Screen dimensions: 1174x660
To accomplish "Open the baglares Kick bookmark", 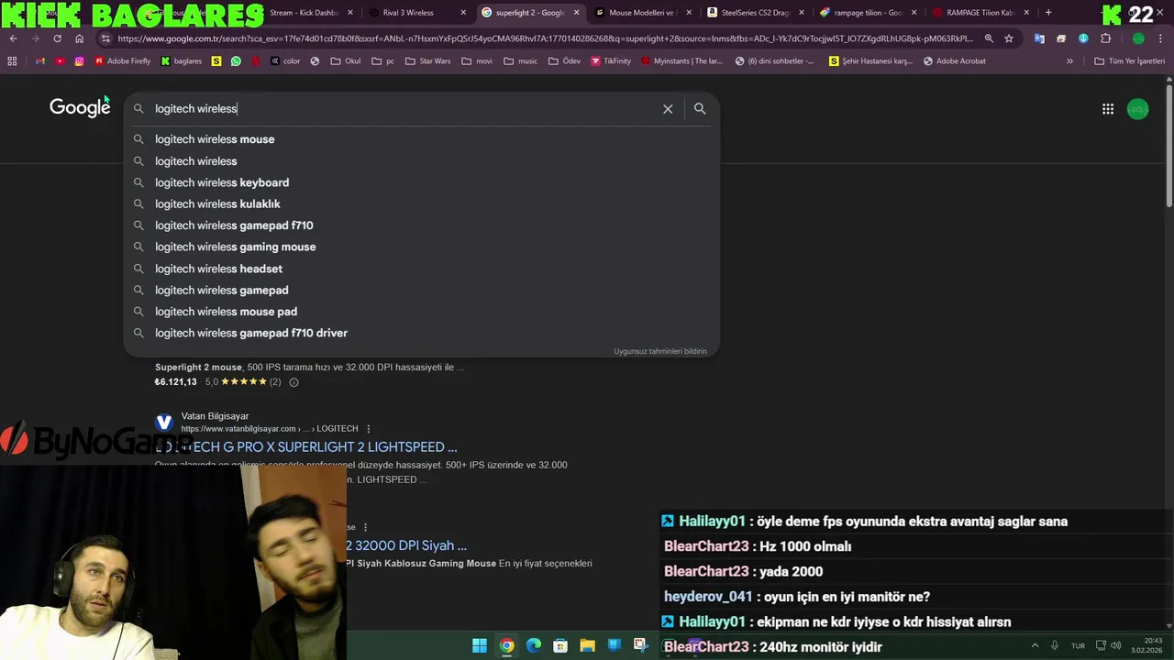I will point(182,61).
